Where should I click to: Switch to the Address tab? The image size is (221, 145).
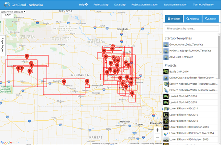click(192, 19)
